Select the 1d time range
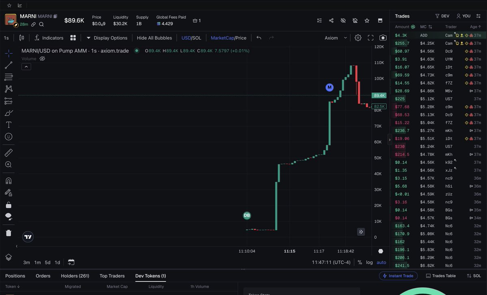 tap(58, 263)
